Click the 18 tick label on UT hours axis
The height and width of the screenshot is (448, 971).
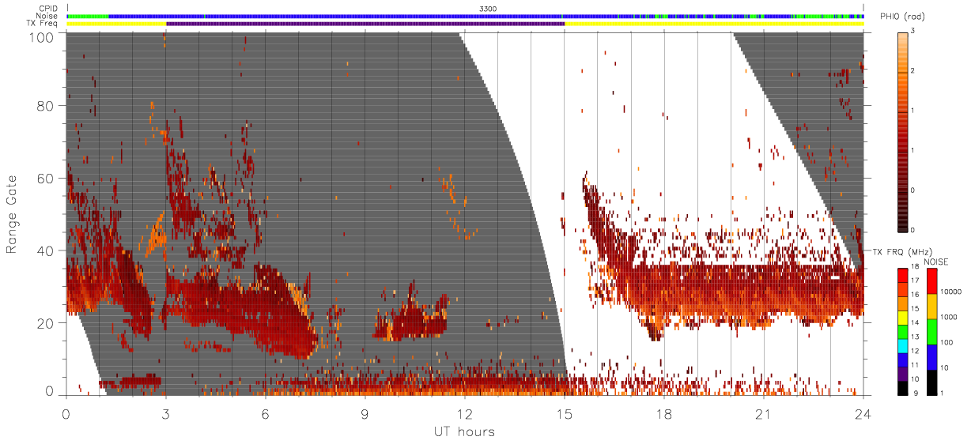(x=664, y=414)
